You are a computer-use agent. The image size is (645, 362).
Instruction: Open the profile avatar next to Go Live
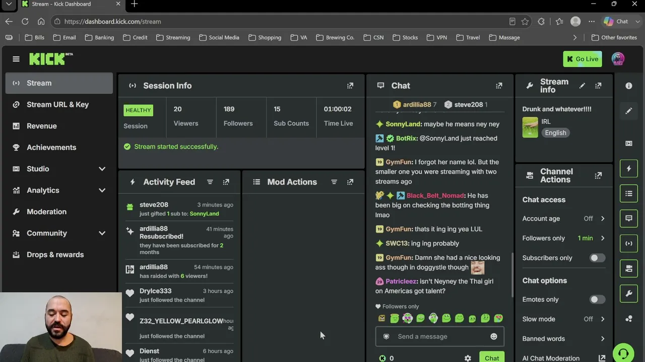click(x=618, y=59)
